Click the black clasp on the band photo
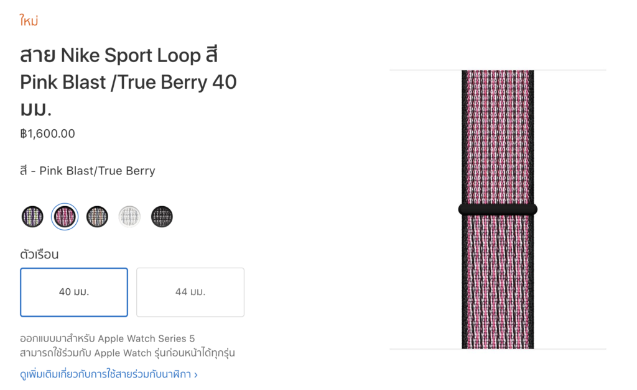This screenshot has height=390, width=637. tap(498, 209)
